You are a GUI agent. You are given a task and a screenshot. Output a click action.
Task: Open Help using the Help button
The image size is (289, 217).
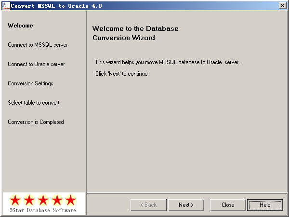(x=265, y=205)
